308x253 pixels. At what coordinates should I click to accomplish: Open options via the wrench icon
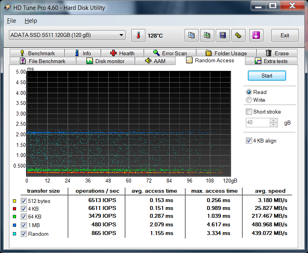click(x=238, y=35)
